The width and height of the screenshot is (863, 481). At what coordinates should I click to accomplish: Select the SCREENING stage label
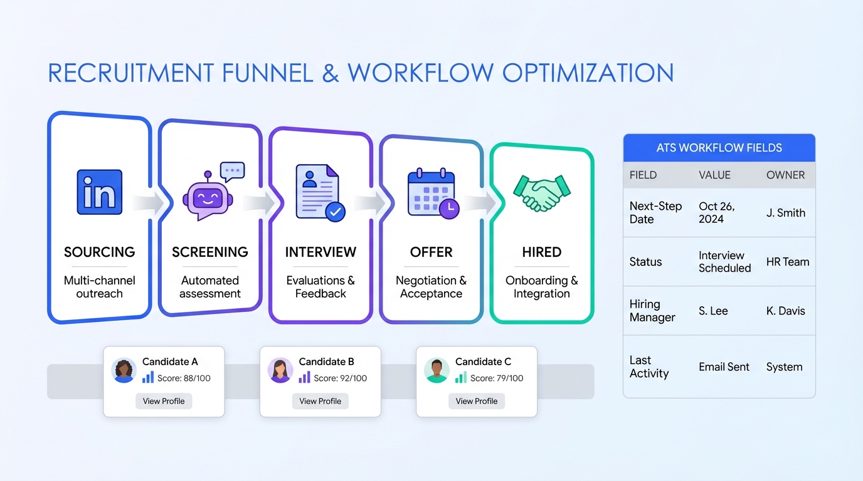pos(210,252)
